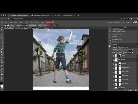Select the Type tool
The height and width of the screenshot is (104, 138).
coord(2,66)
